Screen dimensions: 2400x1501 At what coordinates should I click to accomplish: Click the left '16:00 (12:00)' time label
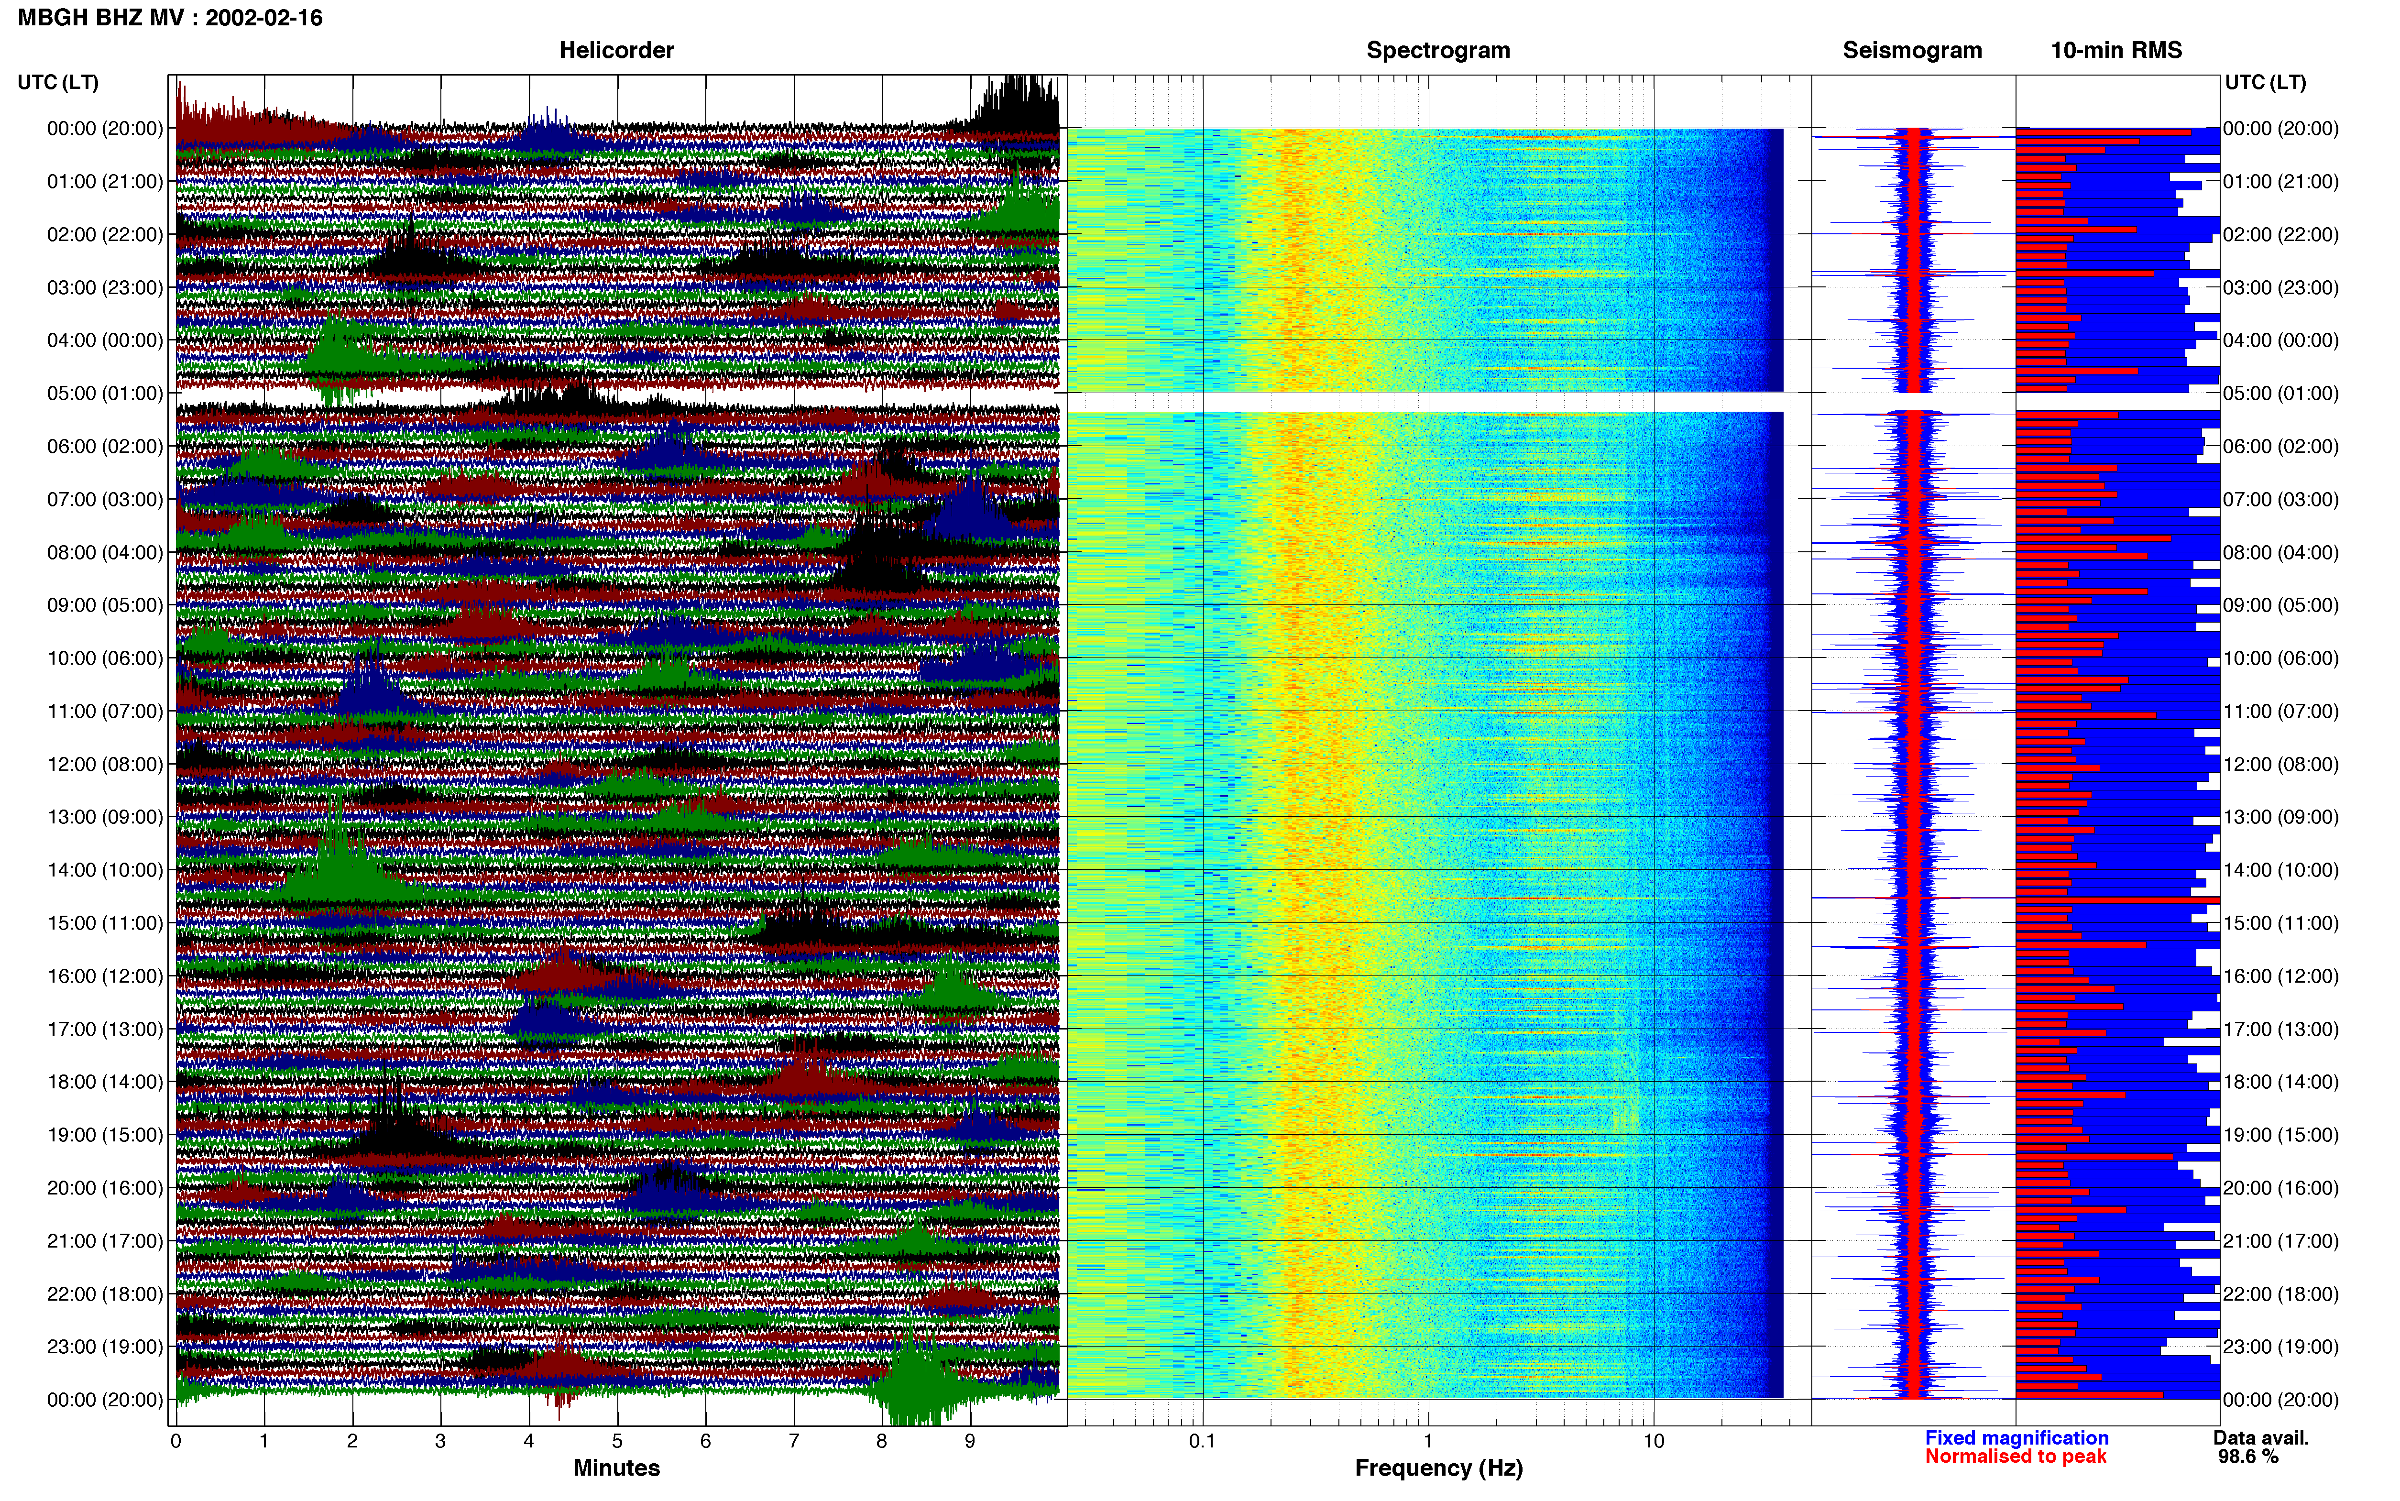pos(105,975)
